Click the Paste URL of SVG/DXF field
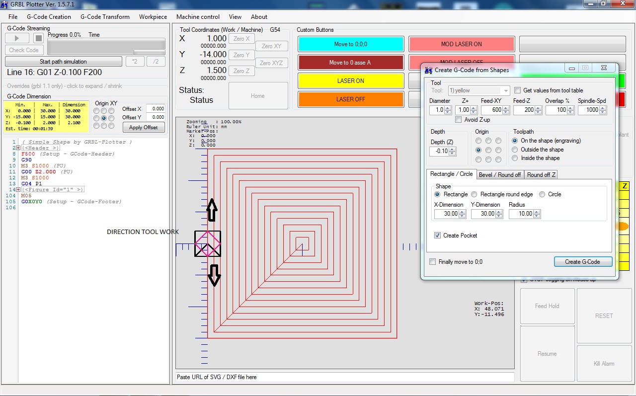 [x=344, y=377]
